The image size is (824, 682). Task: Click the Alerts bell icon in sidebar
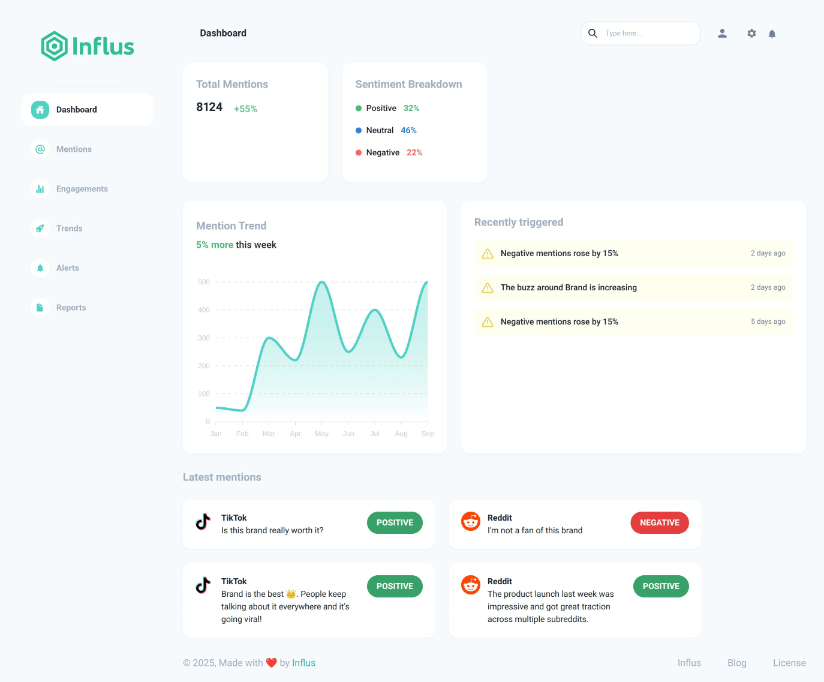(x=40, y=268)
